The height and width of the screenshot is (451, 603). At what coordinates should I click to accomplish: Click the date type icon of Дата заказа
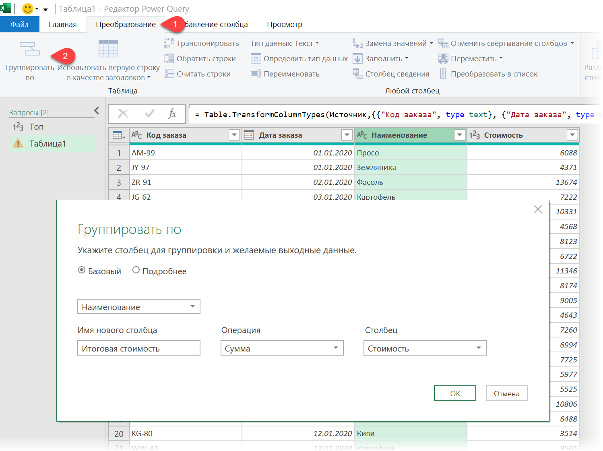pos(249,135)
